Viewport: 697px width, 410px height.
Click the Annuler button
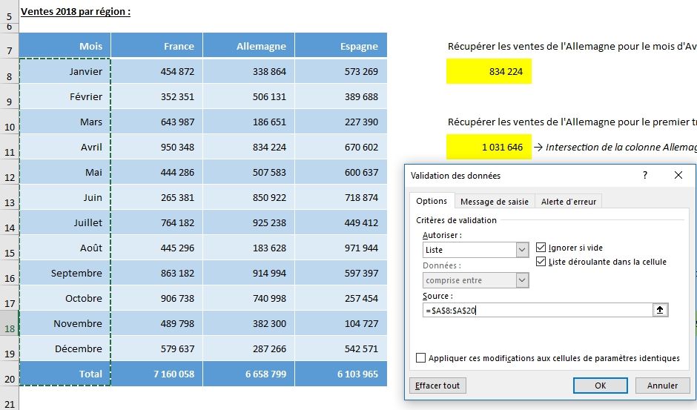tap(662, 386)
